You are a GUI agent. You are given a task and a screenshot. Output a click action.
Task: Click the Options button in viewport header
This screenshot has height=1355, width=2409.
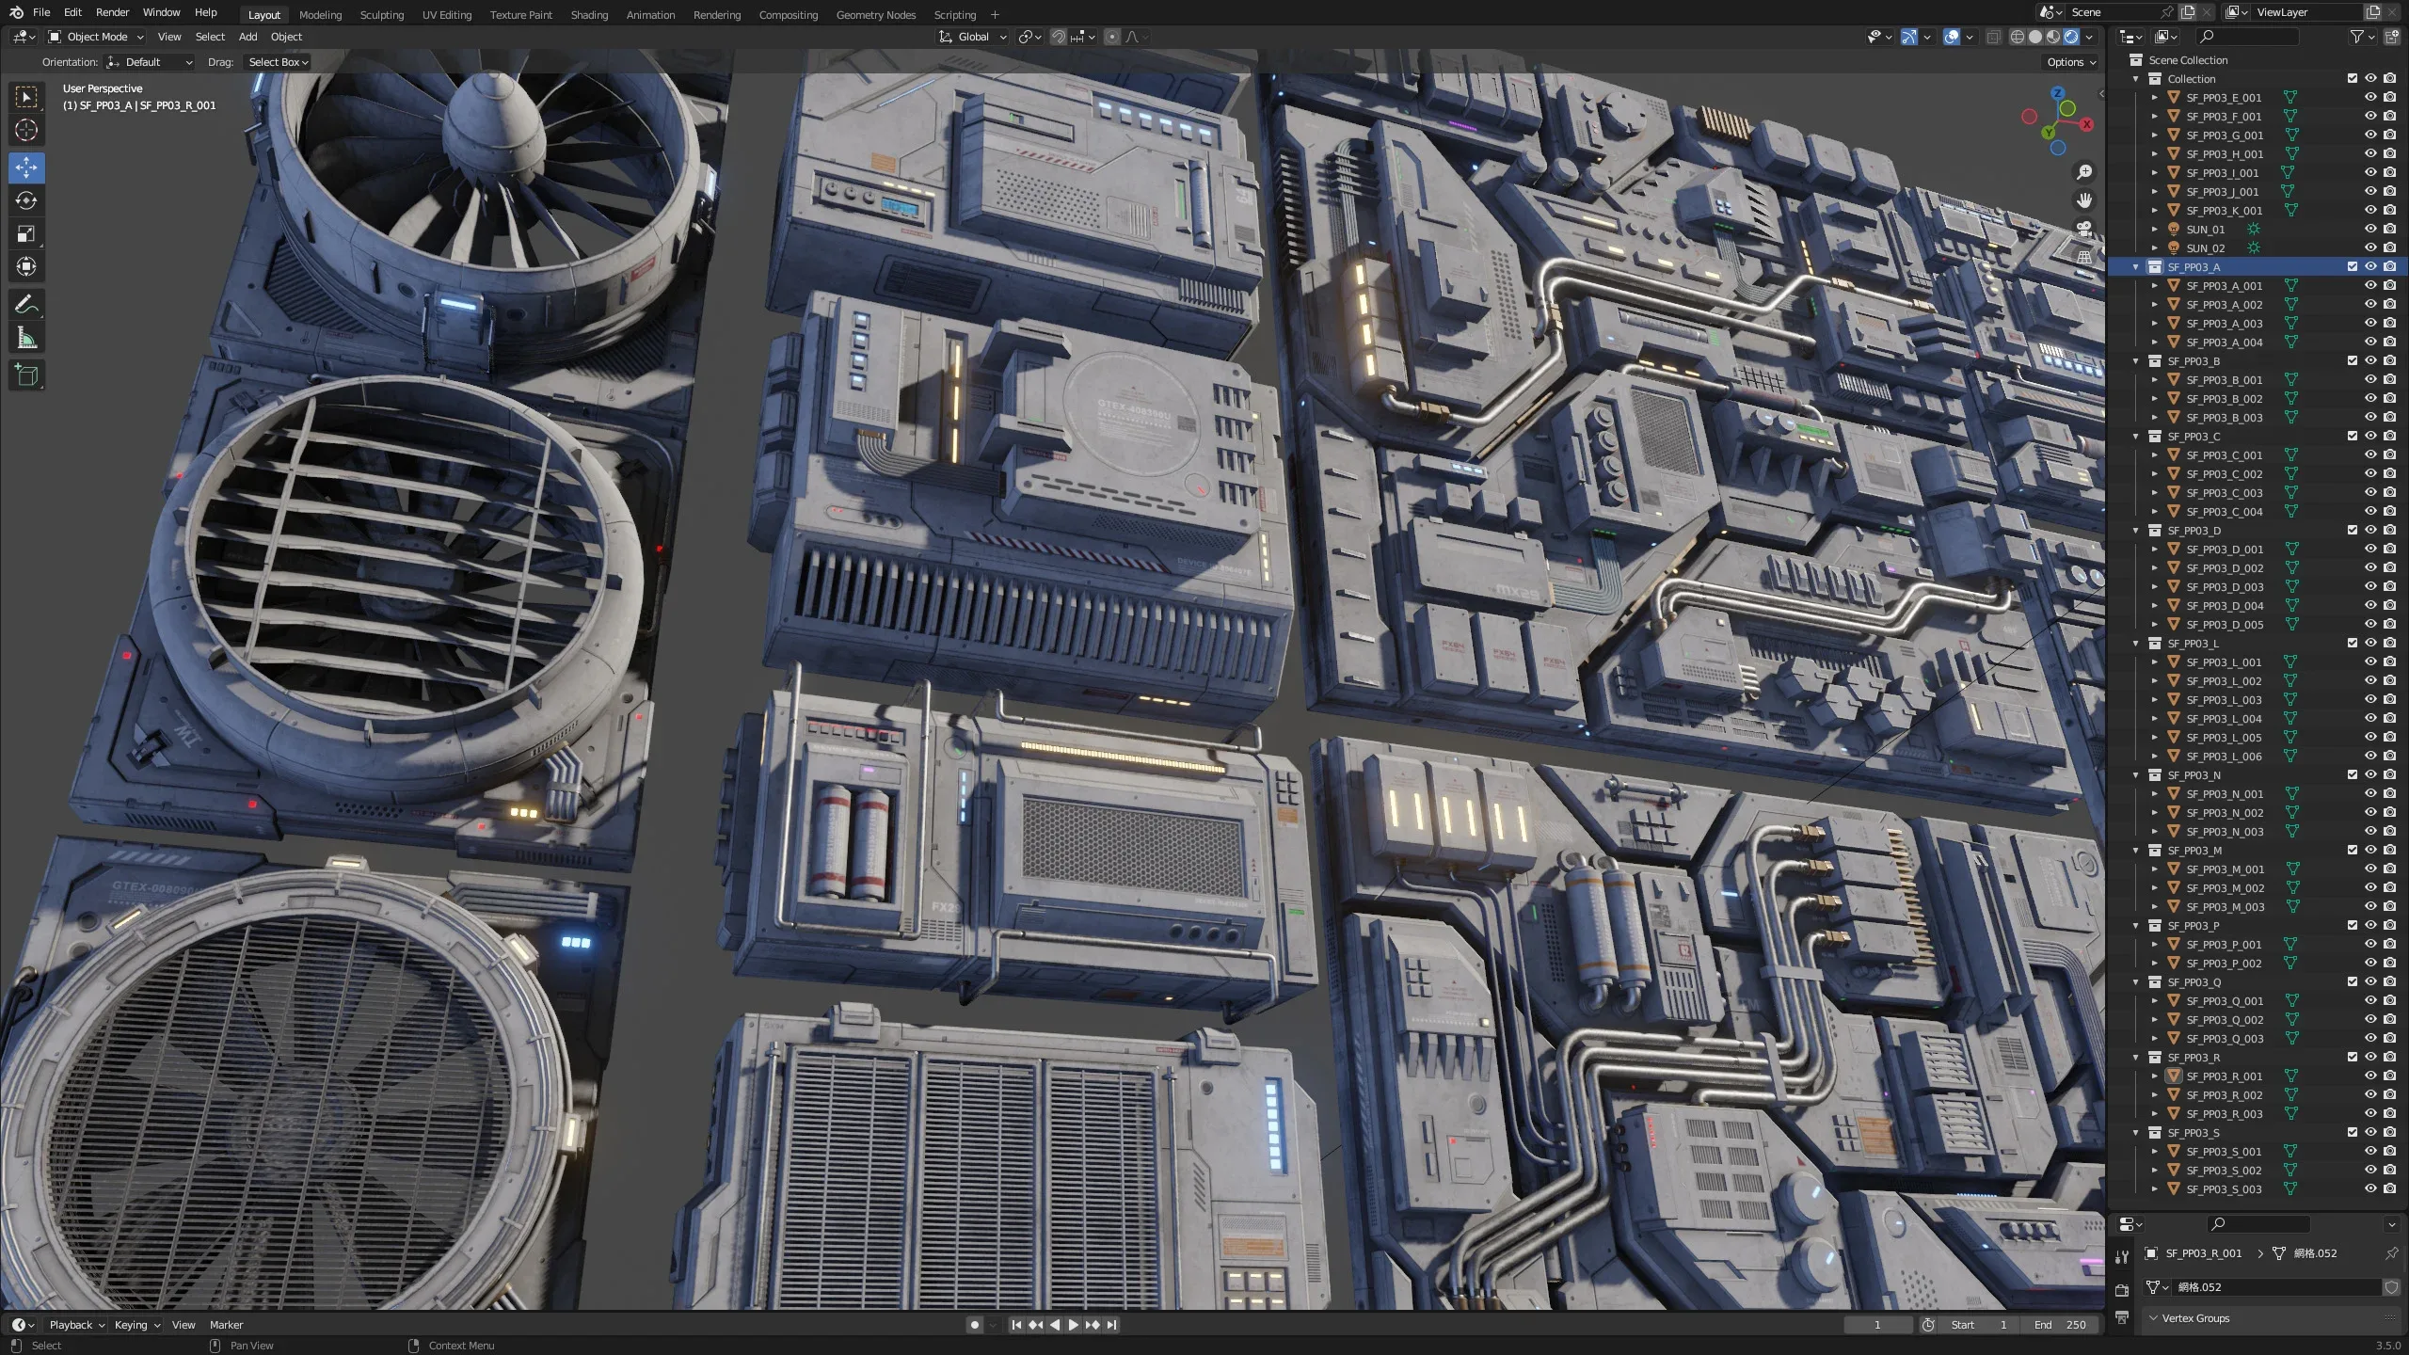tap(2071, 62)
